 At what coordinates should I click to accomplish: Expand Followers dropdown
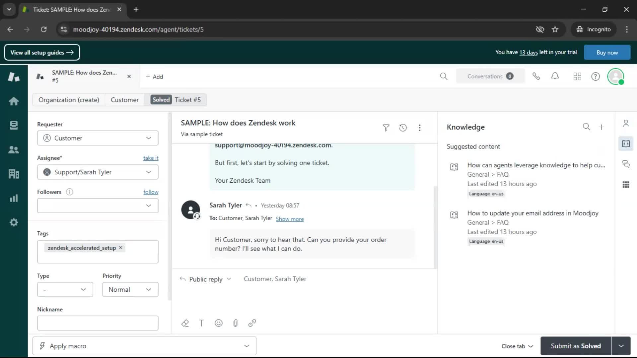point(98,206)
